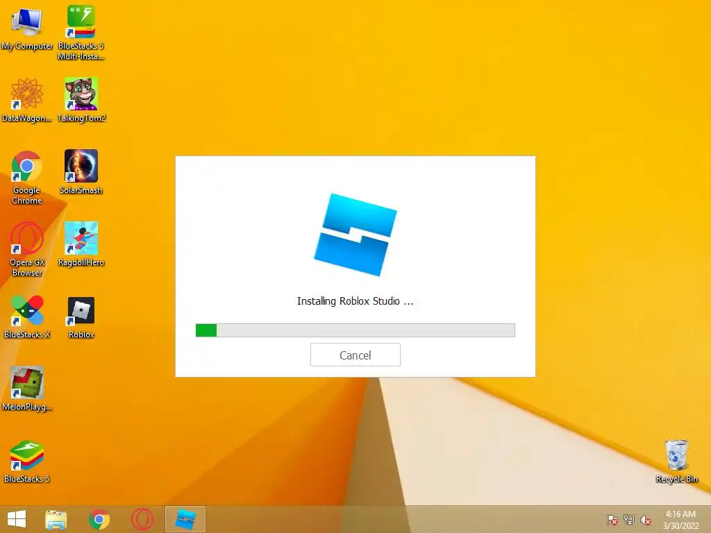Viewport: 711px width, 533px height.
Task: Click Roblox Studio installer taskbar button
Action: pyautogui.click(x=185, y=519)
